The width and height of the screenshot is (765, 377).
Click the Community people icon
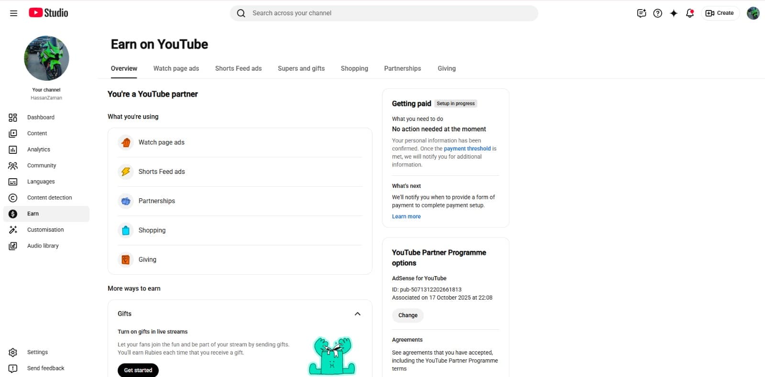click(x=13, y=166)
